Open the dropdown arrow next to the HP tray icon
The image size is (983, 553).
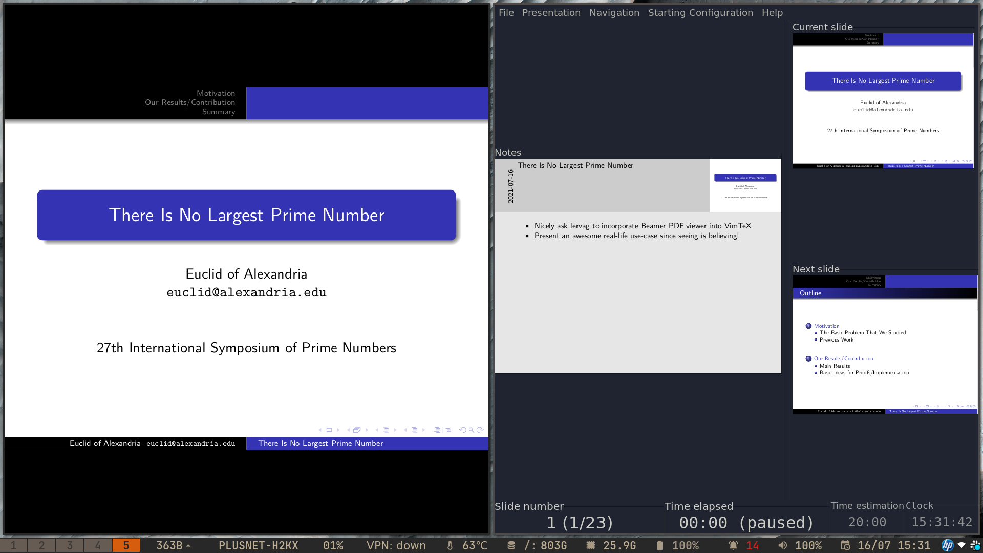961,545
